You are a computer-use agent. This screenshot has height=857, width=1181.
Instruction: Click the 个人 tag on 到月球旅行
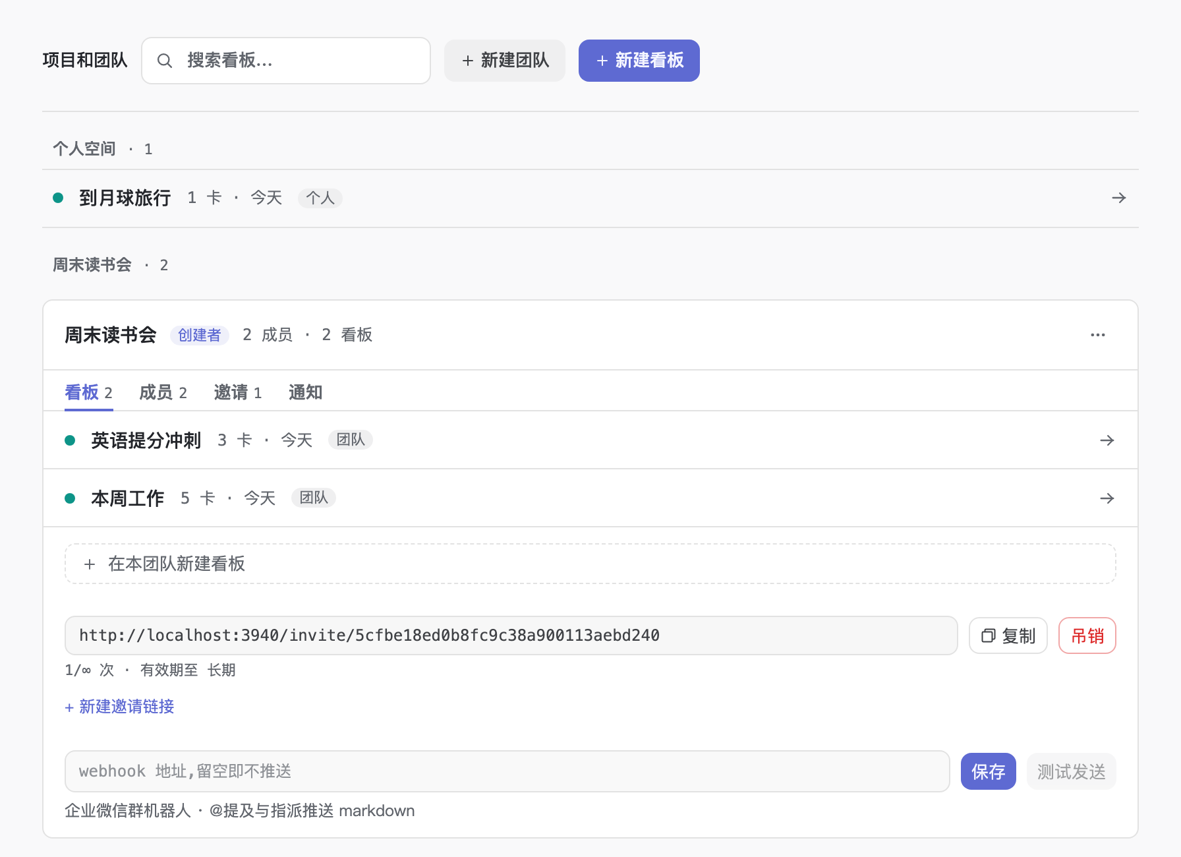[x=320, y=198]
